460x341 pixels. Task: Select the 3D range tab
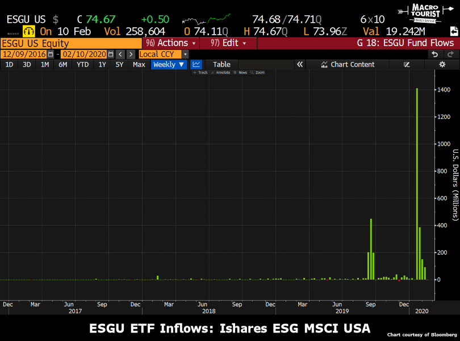pyautogui.click(x=27, y=64)
